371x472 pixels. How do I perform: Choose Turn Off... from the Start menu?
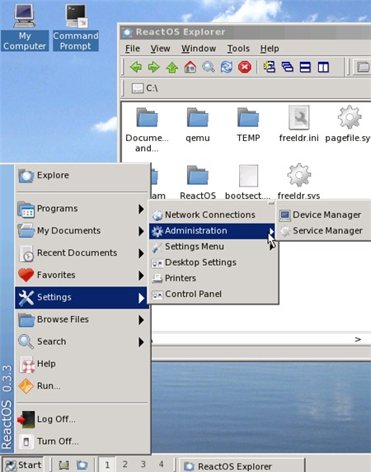[82, 441]
